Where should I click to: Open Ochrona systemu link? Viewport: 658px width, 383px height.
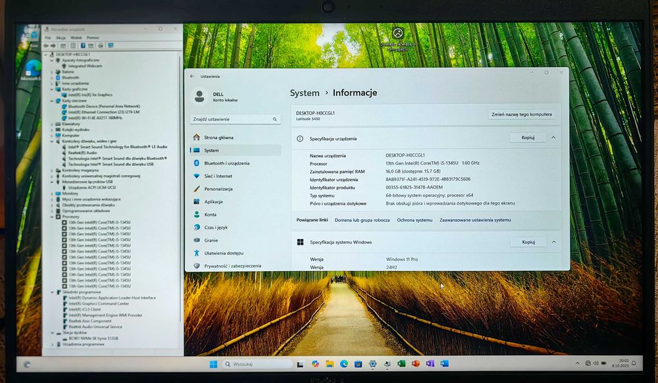click(415, 220)
